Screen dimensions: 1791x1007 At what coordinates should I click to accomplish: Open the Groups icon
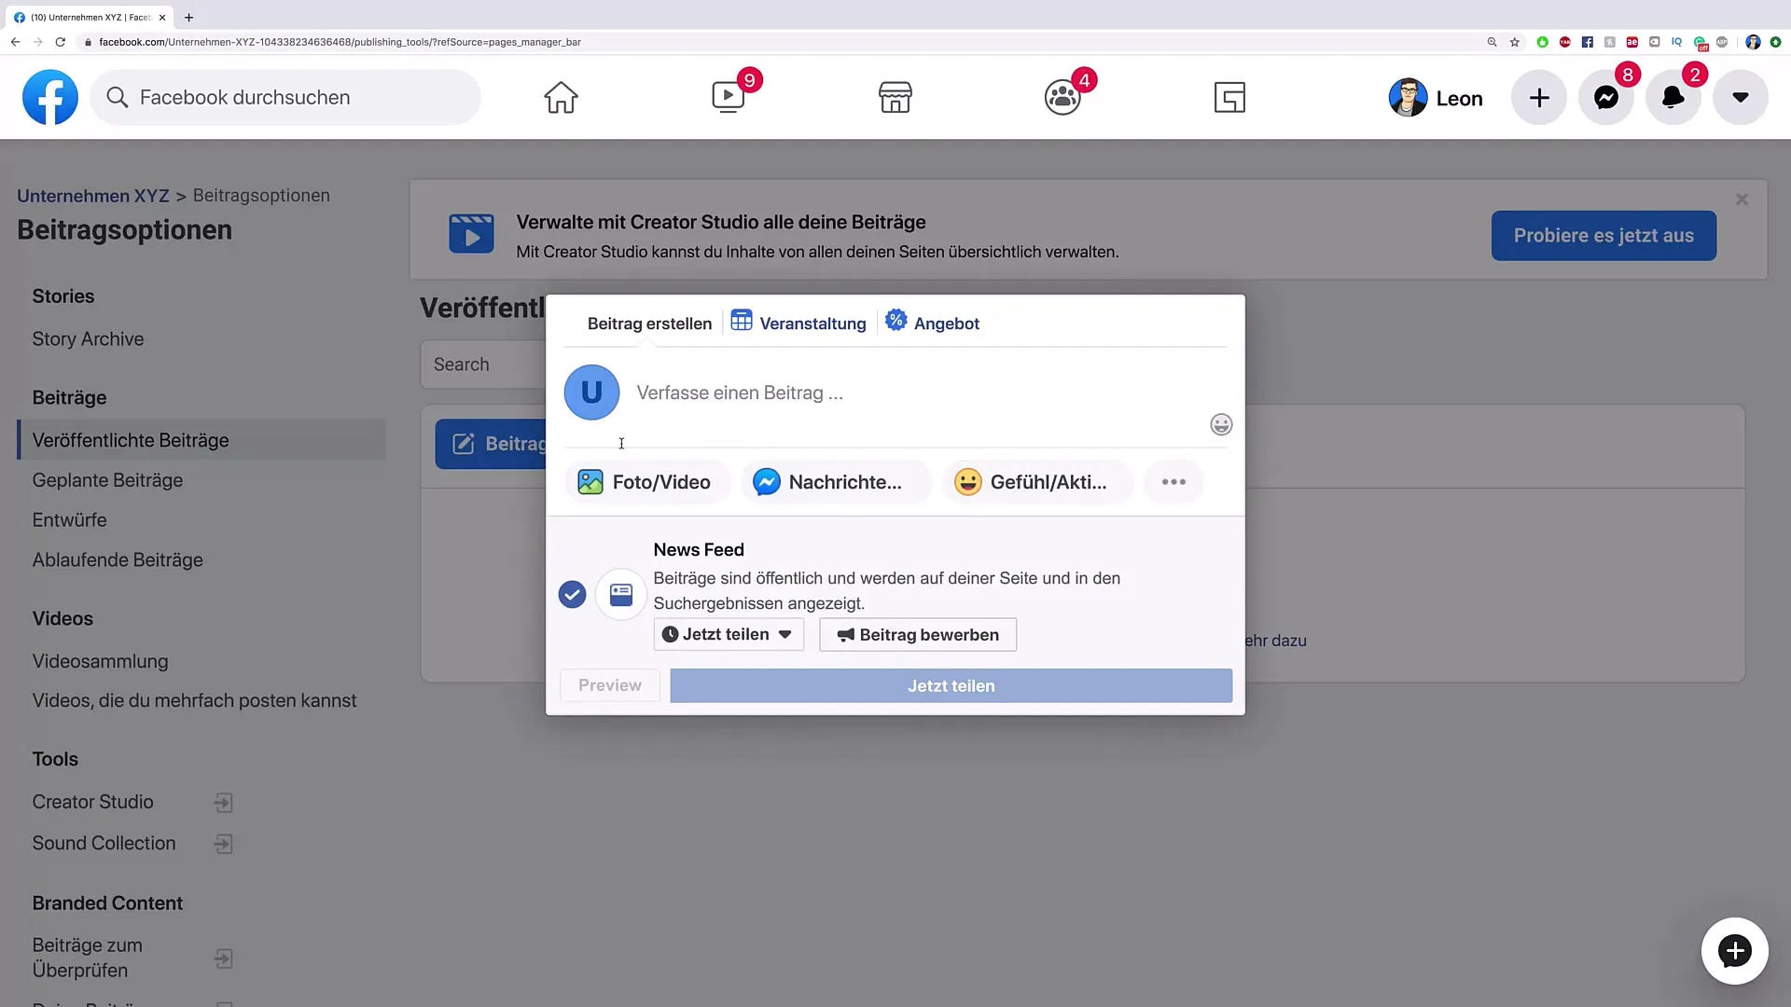point(1062,97)
